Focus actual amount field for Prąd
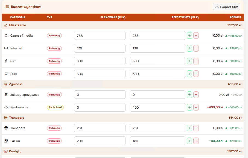The image size is (248, 158). pos(157,74)
